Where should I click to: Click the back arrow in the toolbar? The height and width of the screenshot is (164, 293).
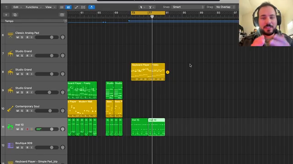6,7
